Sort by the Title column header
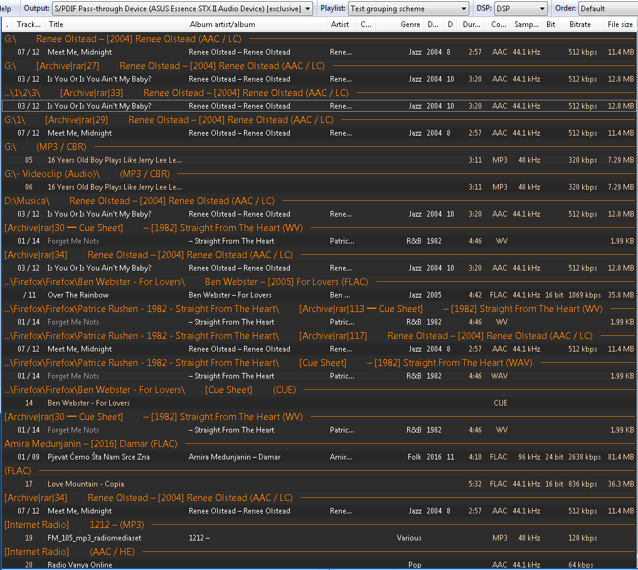 115,24
